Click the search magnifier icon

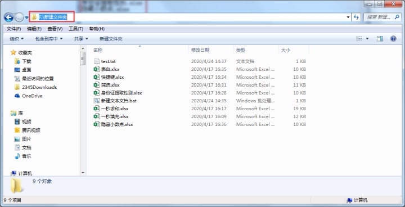coord(397,17)
